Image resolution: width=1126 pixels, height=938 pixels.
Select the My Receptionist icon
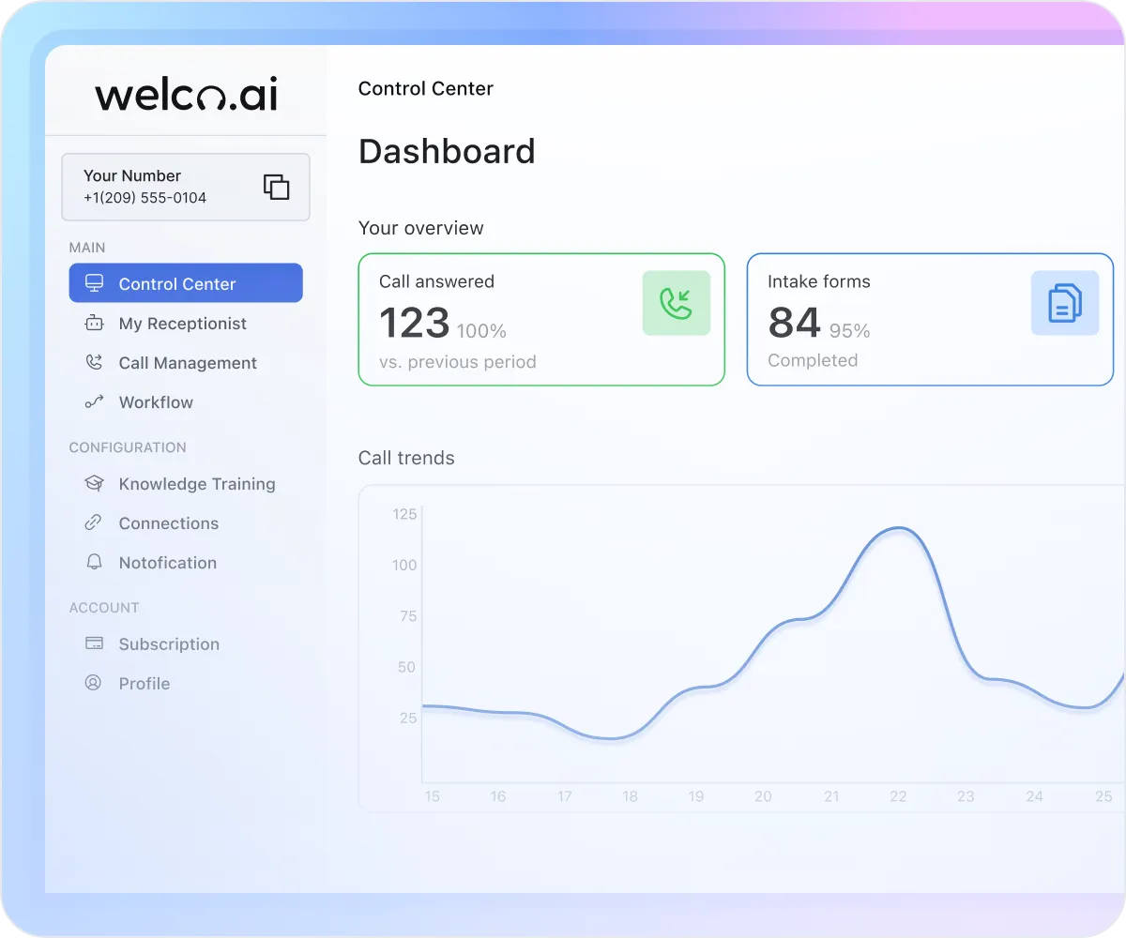[94, 323]
